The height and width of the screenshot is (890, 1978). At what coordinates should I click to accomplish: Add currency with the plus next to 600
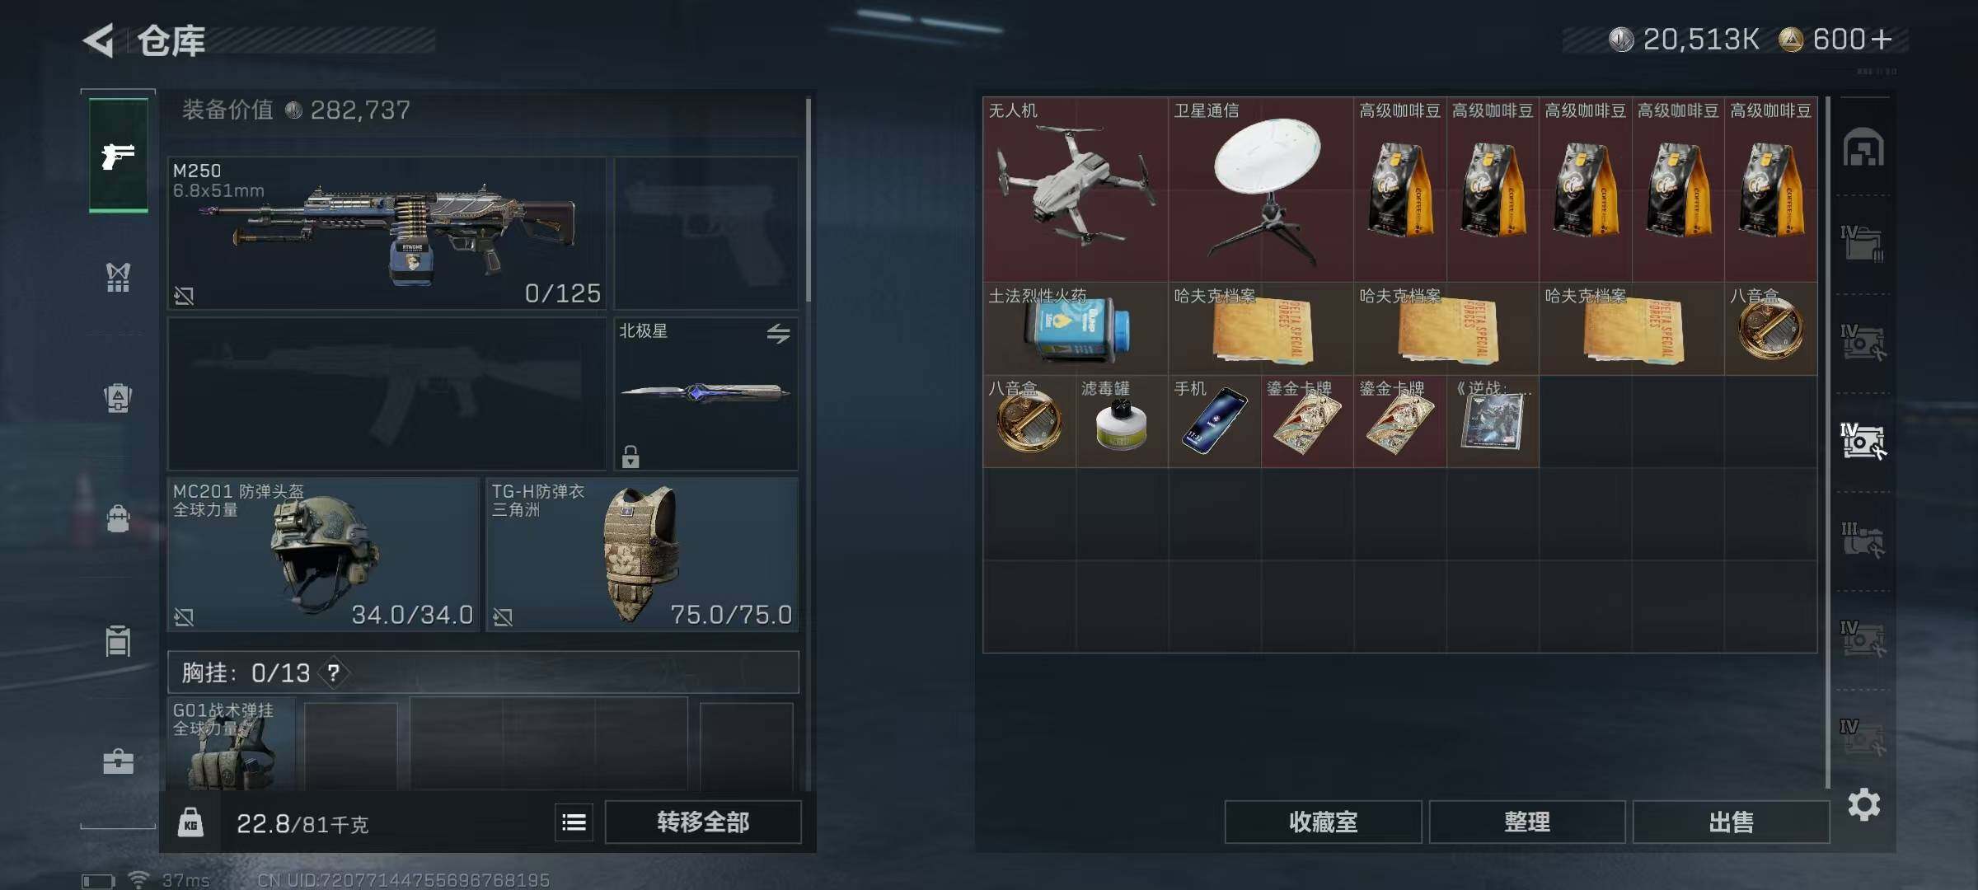pyautogui.click(x=1881, y=39)
